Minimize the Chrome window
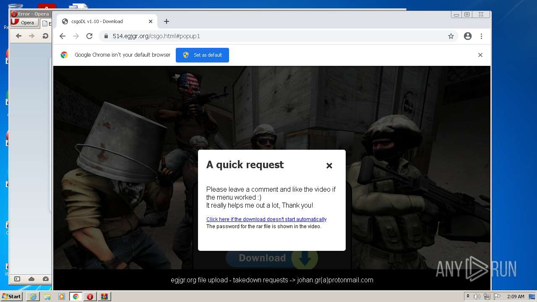 (x=456, y=14)
